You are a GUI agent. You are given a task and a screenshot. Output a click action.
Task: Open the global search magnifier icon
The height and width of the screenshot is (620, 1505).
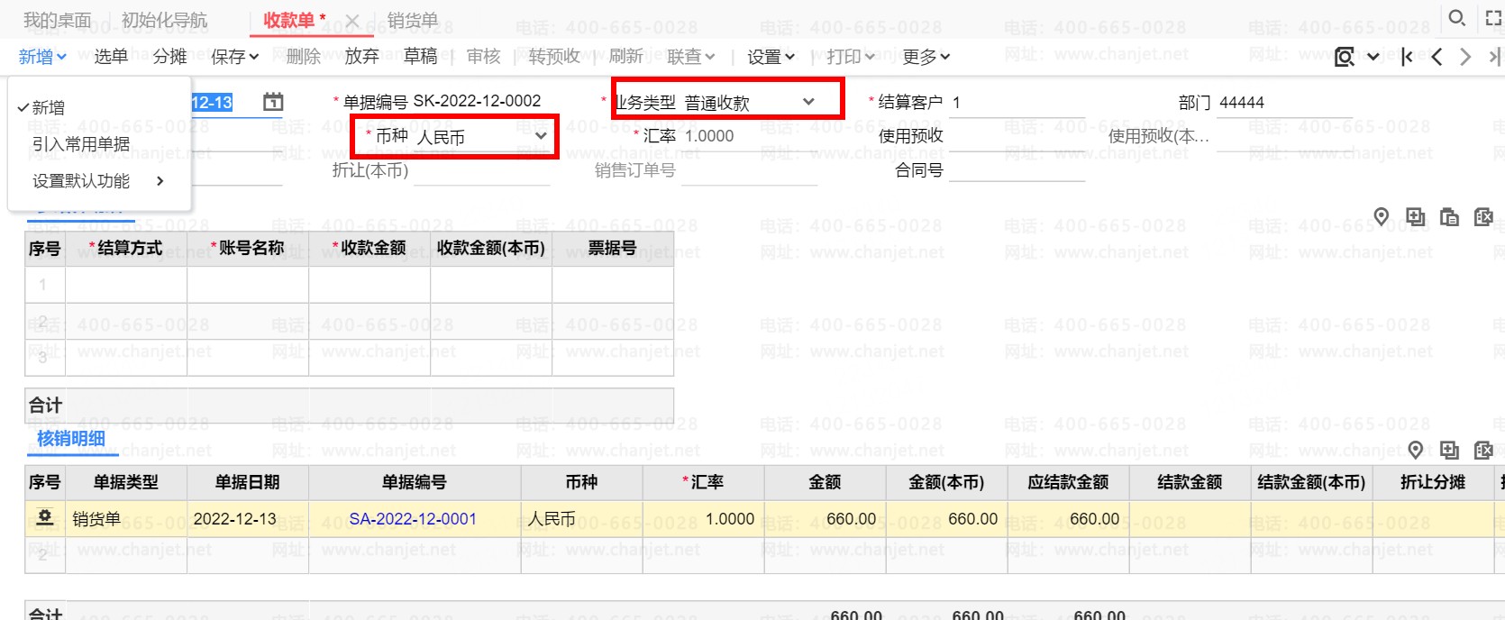pos(1456,17)
